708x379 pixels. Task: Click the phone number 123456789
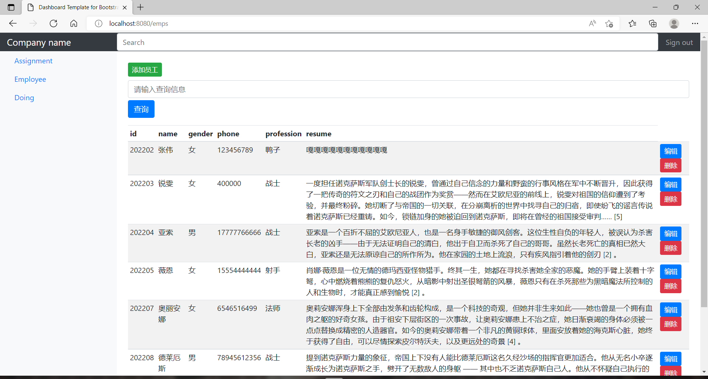point(235,150)
